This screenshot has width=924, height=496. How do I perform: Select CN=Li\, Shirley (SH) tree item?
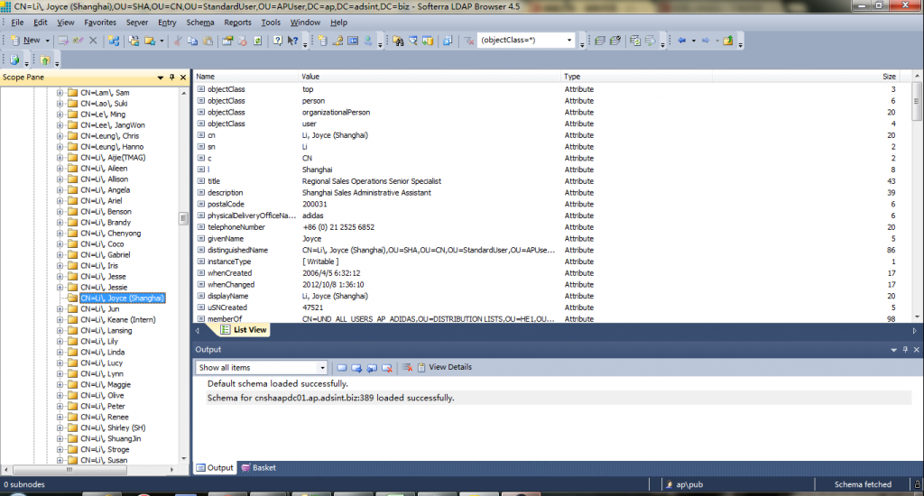(x=113, y=427)
